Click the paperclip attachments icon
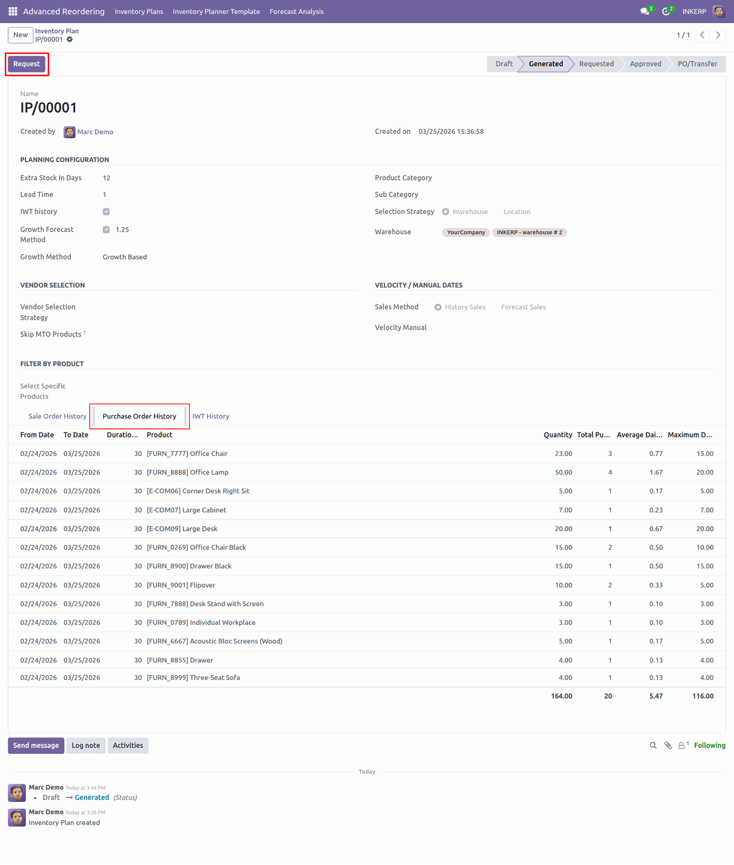 pos(668,746)
